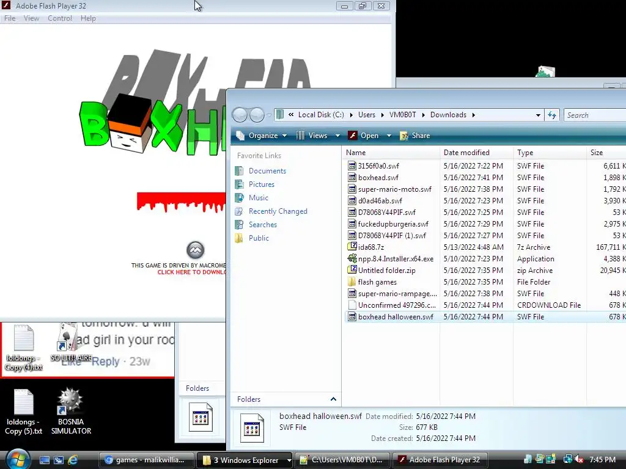
Task: Open Recently Changed favorite link
Action: pos(278,211)
